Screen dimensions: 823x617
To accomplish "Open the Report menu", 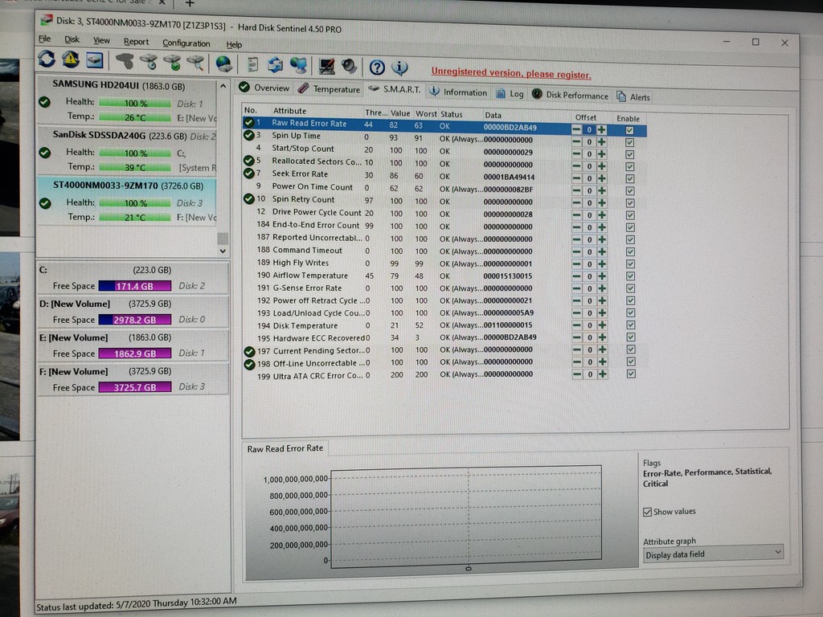I will click(x=136, y=42).
